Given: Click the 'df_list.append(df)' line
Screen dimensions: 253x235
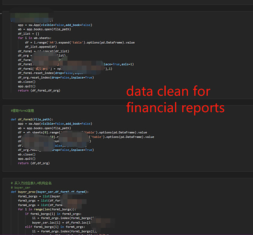Looking at the screenshot, I should tap(41, 47).
